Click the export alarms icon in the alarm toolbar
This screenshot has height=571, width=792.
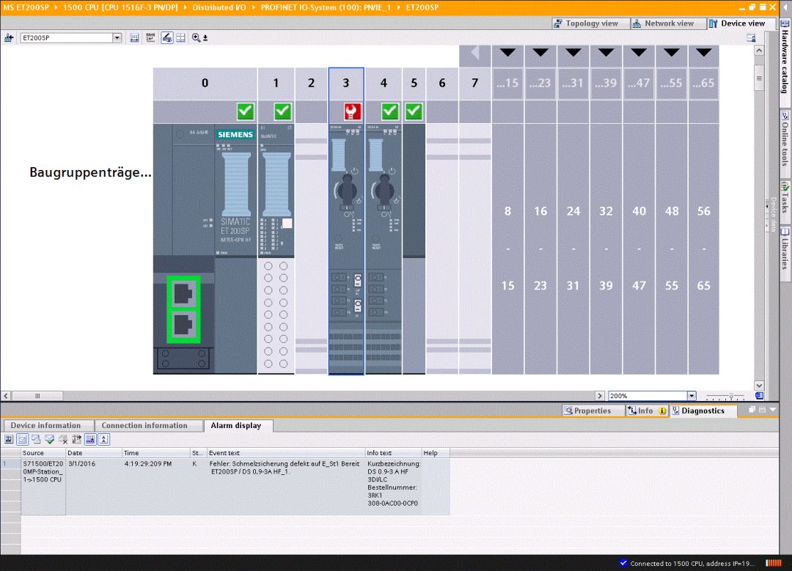pyautogui.click(x=77, y=439)
